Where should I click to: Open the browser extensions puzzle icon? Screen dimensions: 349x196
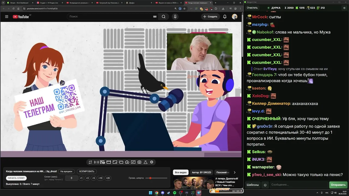pyautogui.click(x=216, y=8)
